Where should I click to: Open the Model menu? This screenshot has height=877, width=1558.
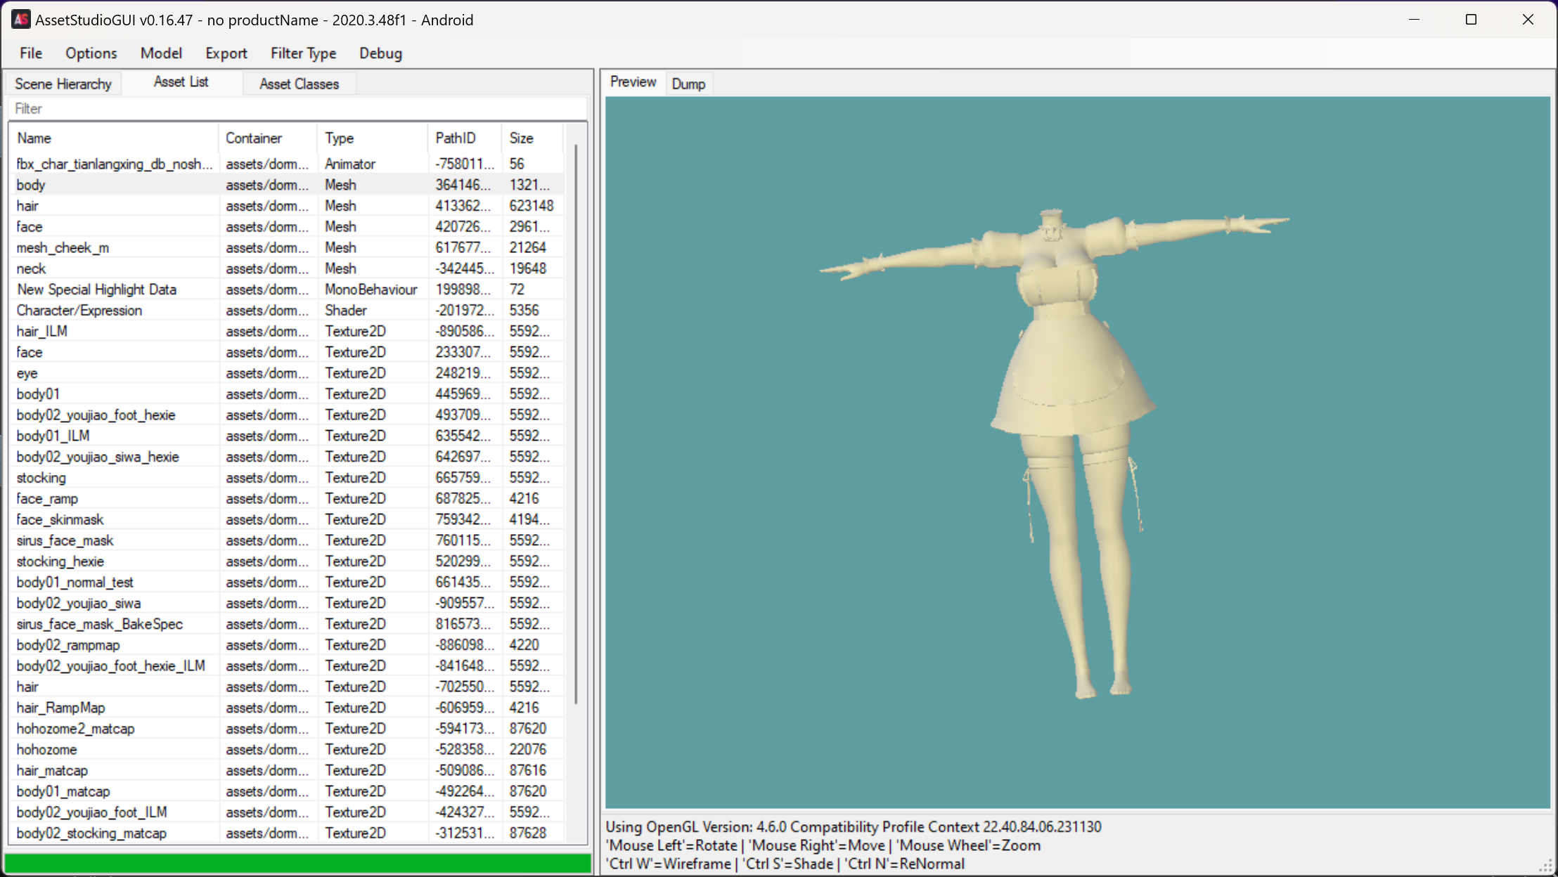pos(161,53)
